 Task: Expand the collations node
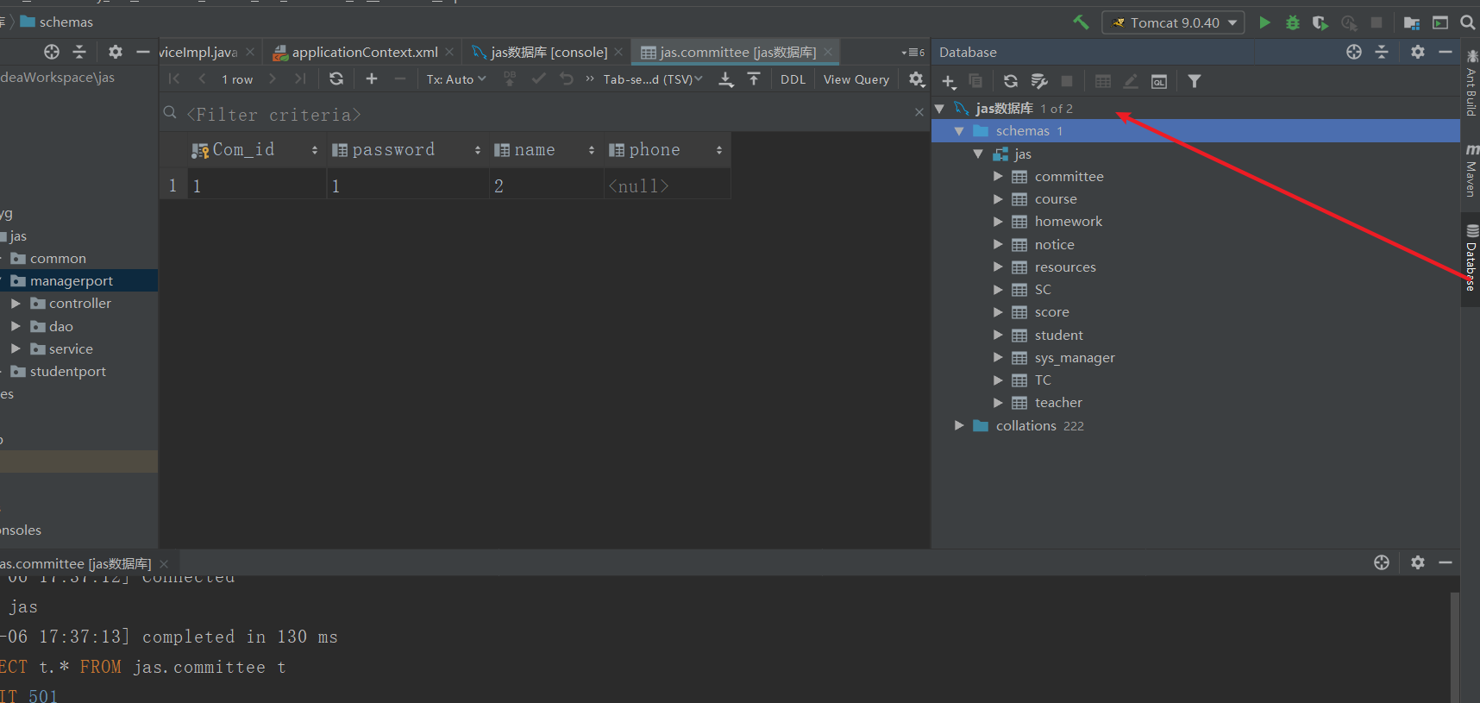[x=959, y=425]
